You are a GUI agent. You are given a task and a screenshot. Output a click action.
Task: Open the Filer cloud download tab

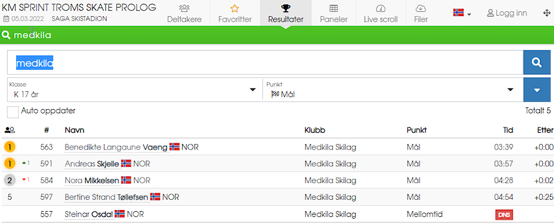tap(420, 13)
